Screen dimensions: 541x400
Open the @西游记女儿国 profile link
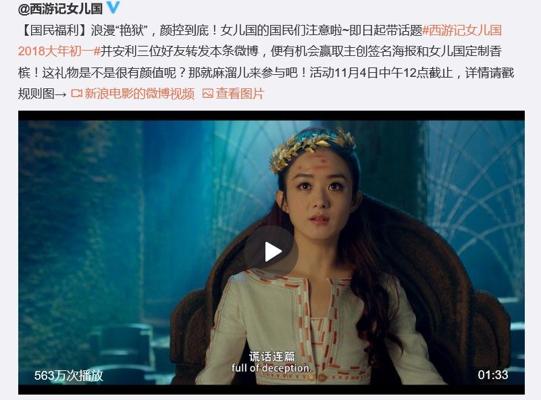tap(60, 9)
